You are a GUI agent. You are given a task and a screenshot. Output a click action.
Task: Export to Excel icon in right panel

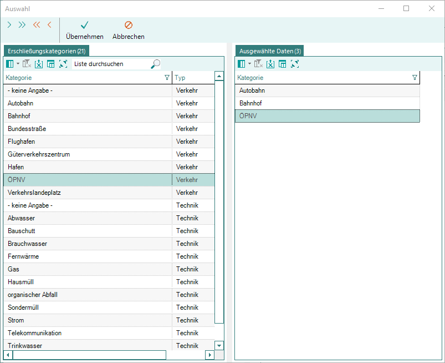(270, 64)
